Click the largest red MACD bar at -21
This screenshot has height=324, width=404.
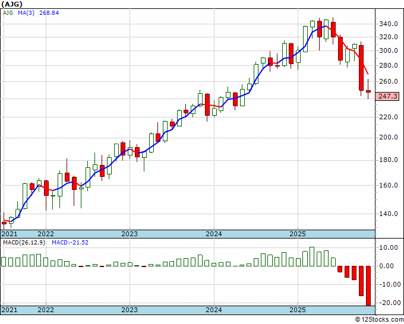coord(368,286)
